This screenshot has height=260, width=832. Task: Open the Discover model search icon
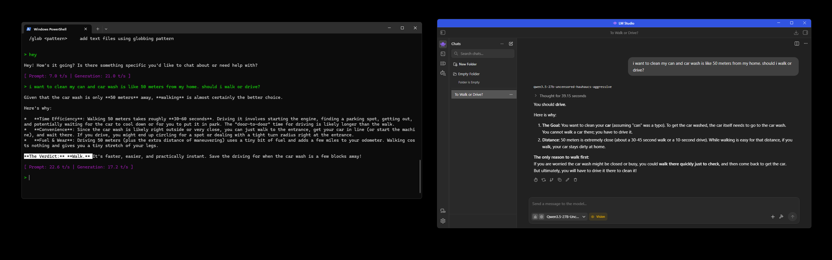tap(443, 74)
